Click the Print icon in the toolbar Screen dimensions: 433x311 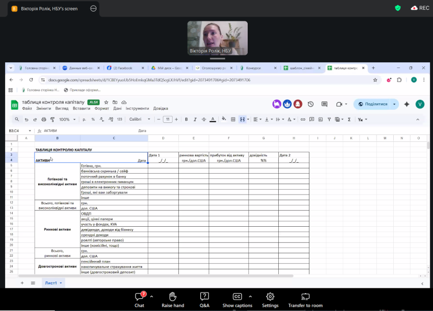43,119
